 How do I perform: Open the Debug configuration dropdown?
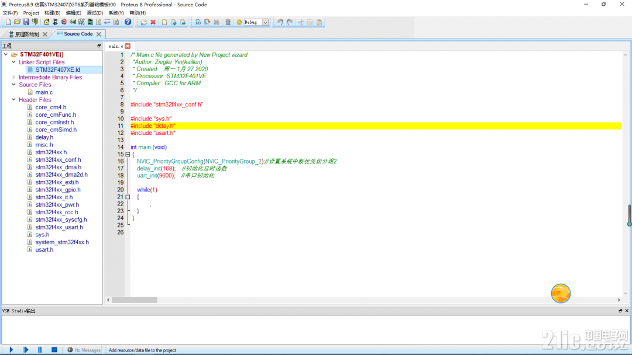(x=266, y=22)
